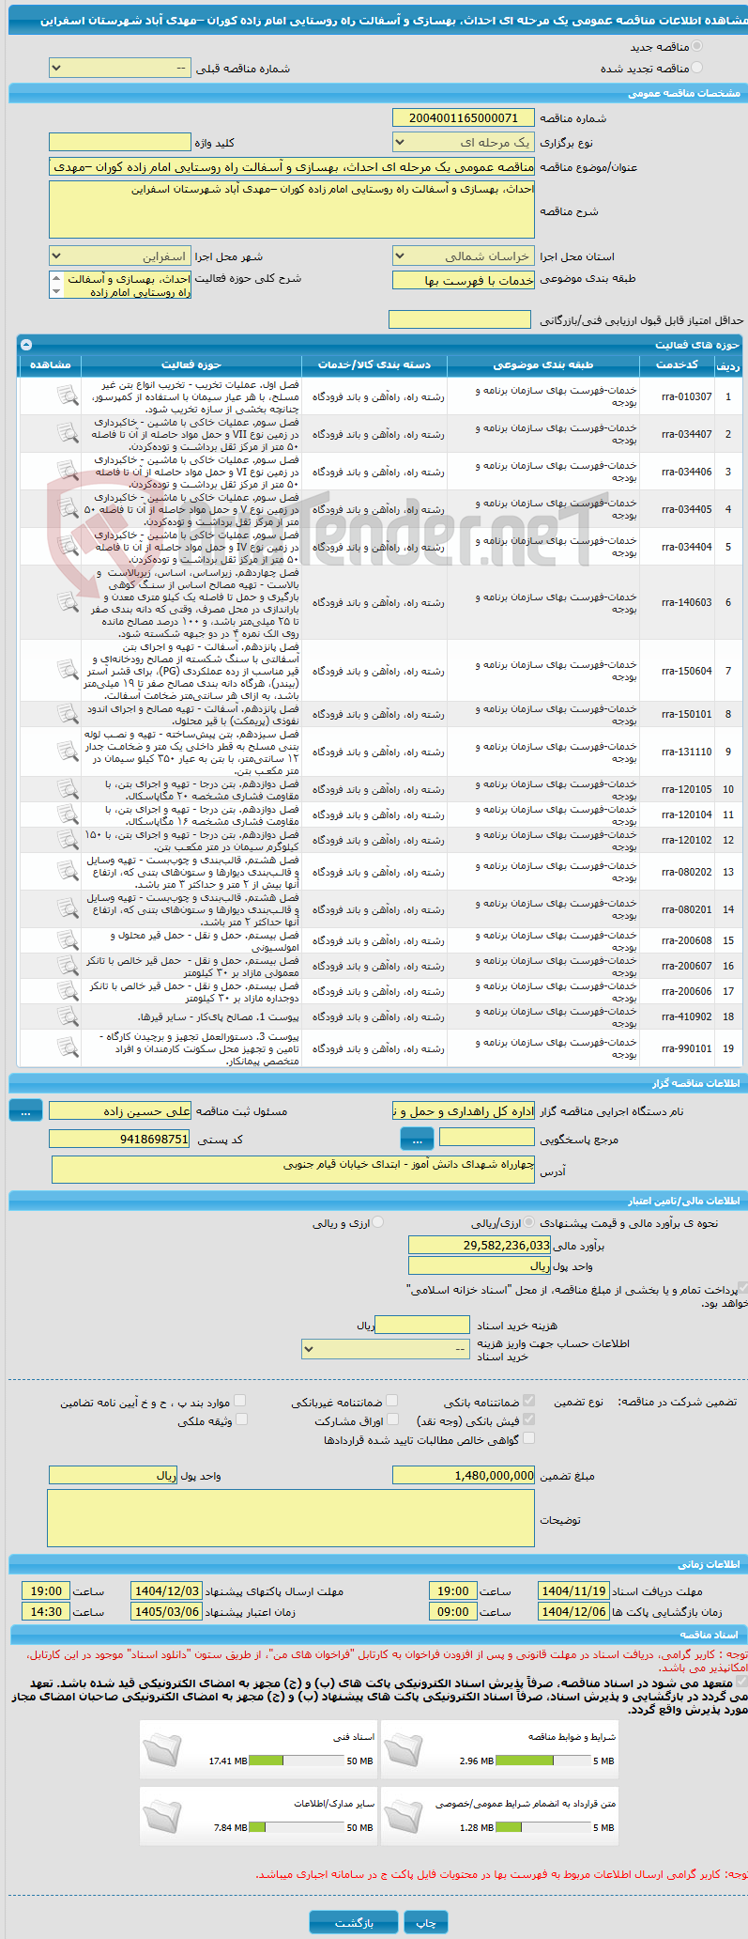748x1939 pixels.
Task: Click the چاپ print button
Action: pyautogui.click(x=426, y=1923)
